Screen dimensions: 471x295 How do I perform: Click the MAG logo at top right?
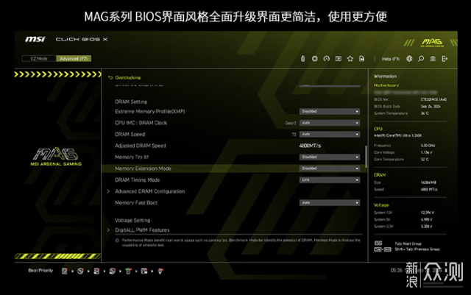[432, 42]
